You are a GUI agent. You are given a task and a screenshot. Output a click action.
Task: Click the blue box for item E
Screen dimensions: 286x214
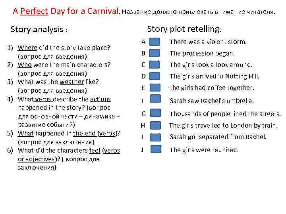tap(156, 88)
